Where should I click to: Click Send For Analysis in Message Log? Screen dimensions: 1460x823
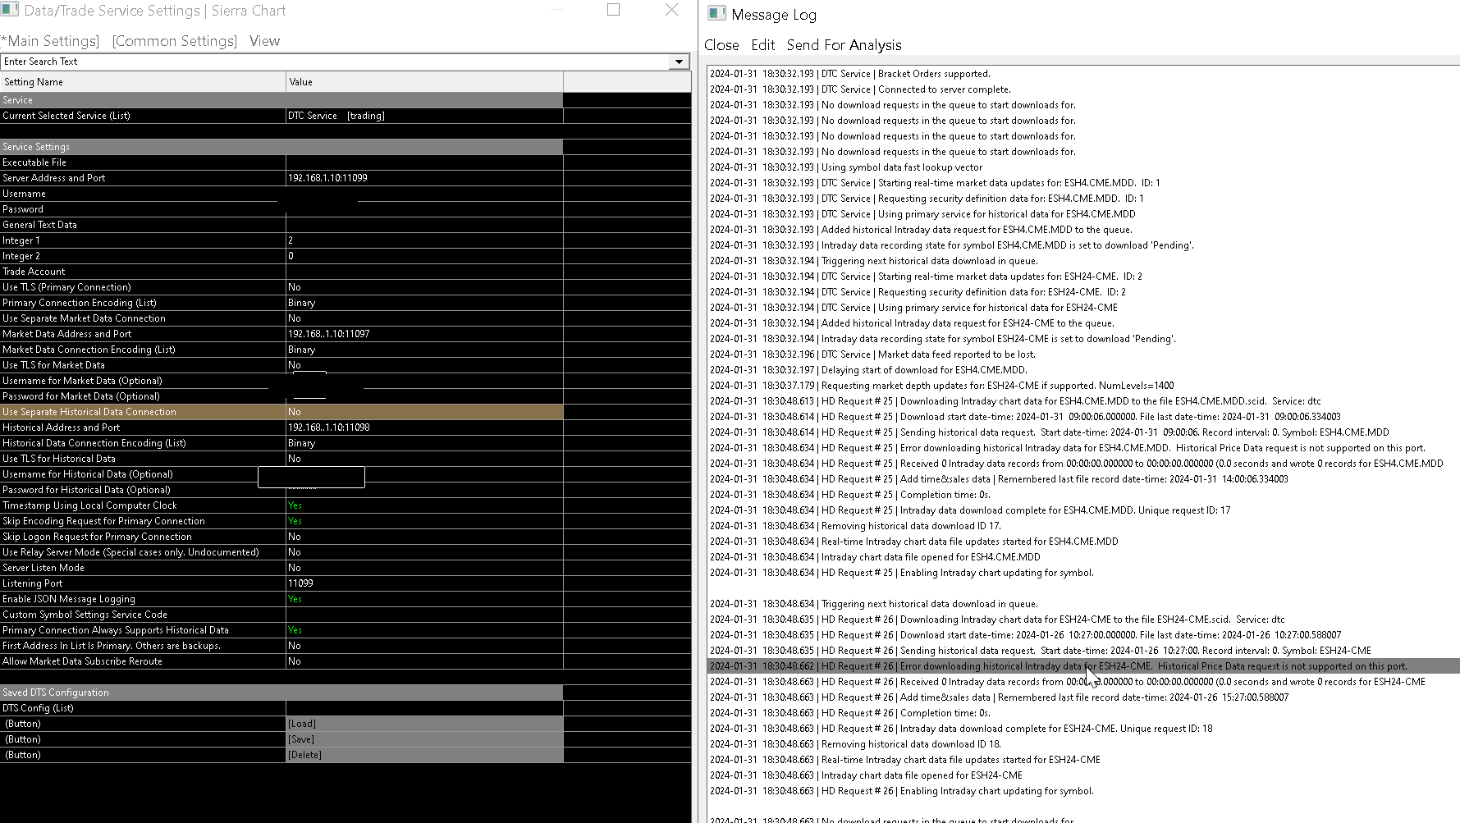[x=844, y=45]
